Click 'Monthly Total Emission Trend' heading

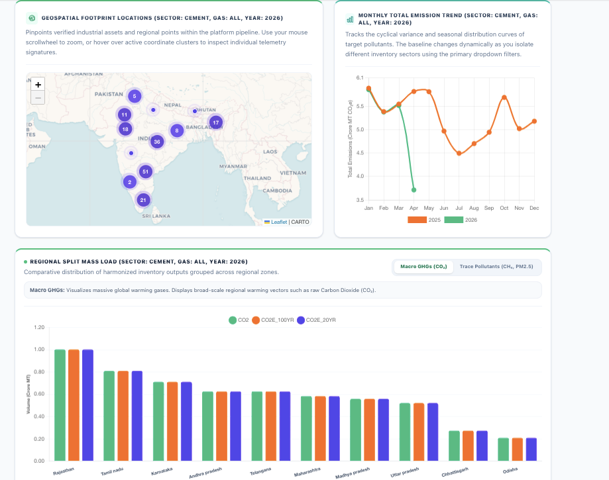[x=448, y=19]
